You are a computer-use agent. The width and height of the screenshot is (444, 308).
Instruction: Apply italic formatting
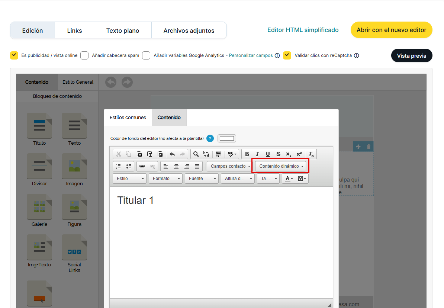pyautogui.click(x=257, y=154)
